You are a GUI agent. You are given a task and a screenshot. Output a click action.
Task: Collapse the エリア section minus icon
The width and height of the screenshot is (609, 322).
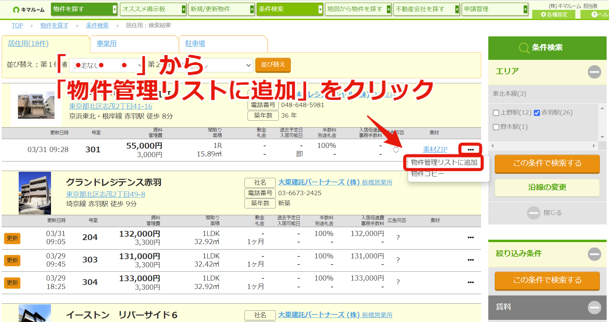point(594,72)
